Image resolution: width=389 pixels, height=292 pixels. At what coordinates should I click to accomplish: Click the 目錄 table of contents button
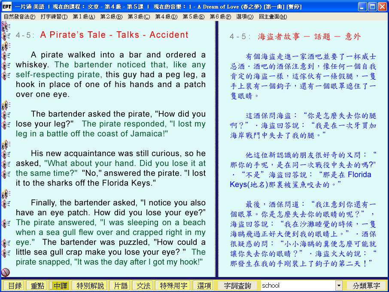click(x=15, y=286)
